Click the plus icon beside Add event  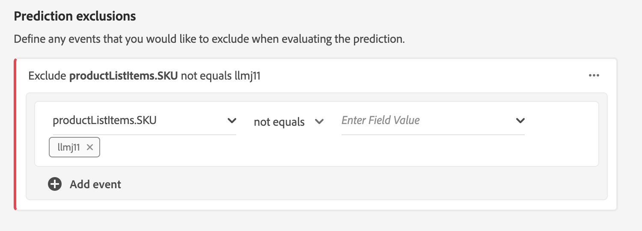pos(55,184)
